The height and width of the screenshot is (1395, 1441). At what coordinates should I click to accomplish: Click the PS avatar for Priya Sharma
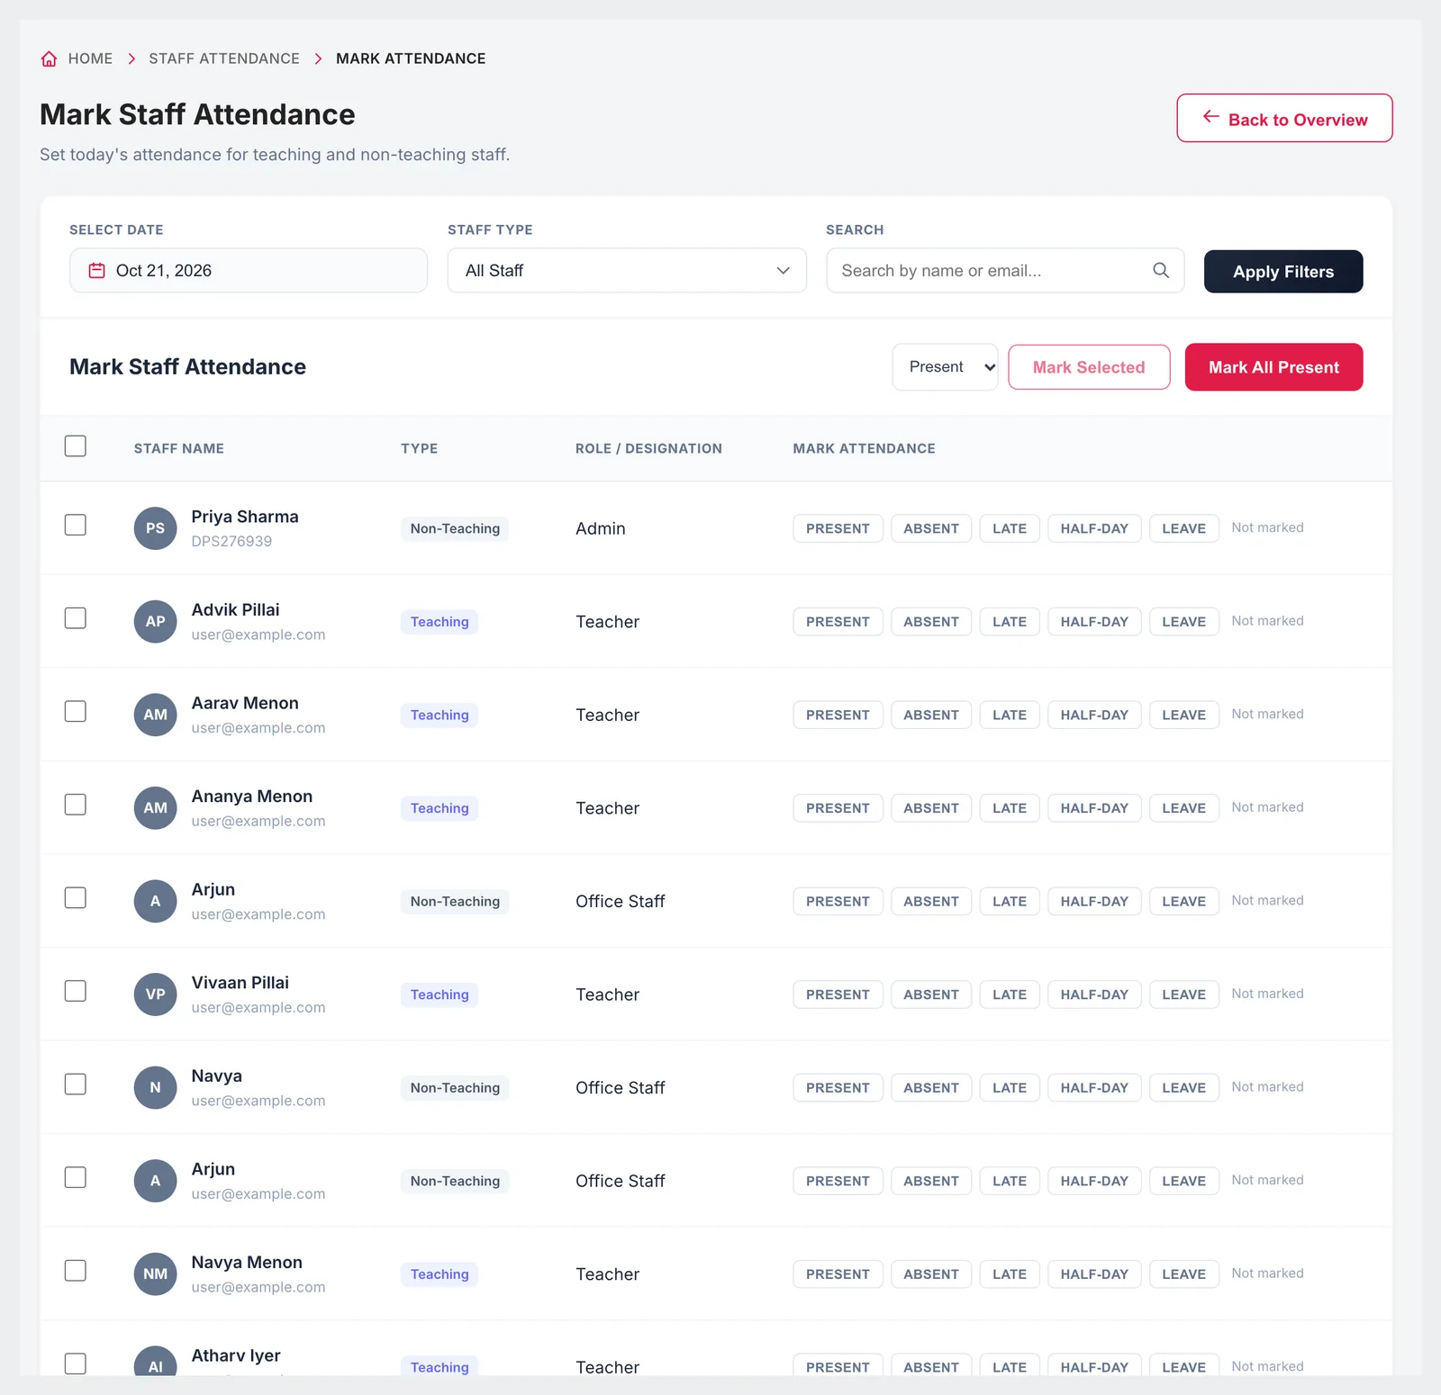tap(155, 528)
